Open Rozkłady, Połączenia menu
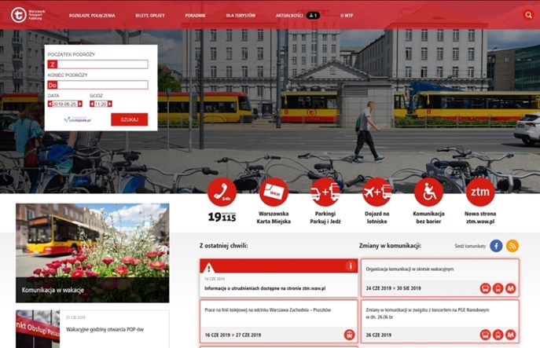 pos(92,16)
